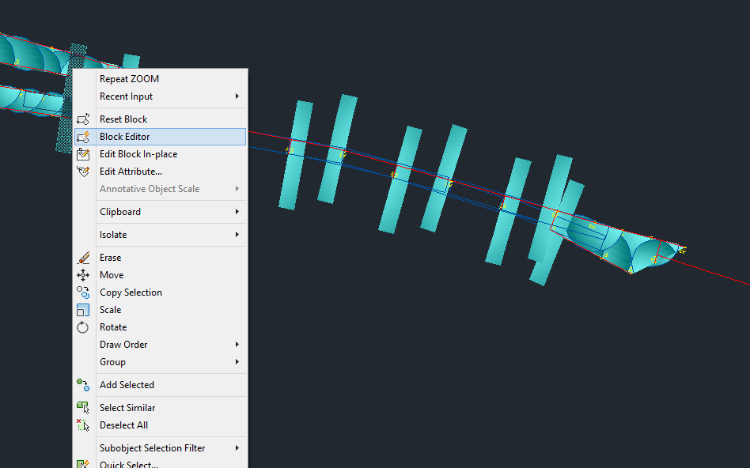This screenshot has height=468, width=750.
Task: Open Block Editor from the context menu
Action: click(124, 137)
